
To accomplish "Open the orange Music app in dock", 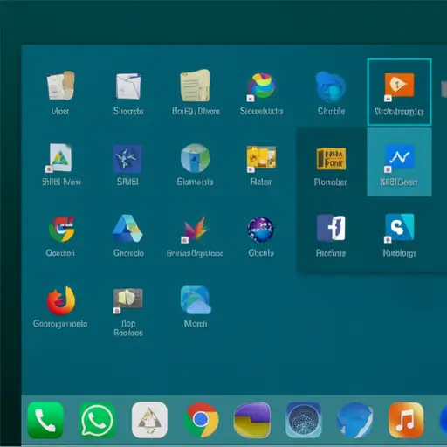I will 406,420.
